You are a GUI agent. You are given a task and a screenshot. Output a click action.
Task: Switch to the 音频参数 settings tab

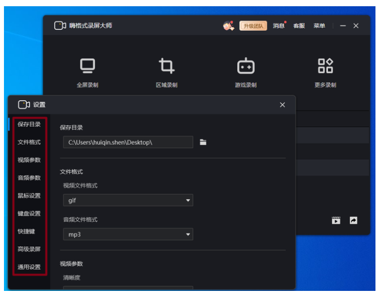(x=29, y=178)
